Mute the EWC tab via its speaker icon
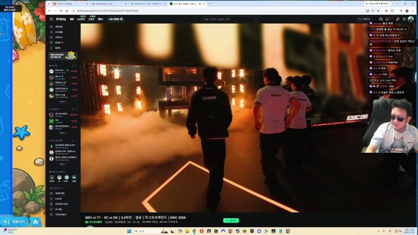Image resolution: width=418 pixels, height=235 pixels. tap(199, 4)
